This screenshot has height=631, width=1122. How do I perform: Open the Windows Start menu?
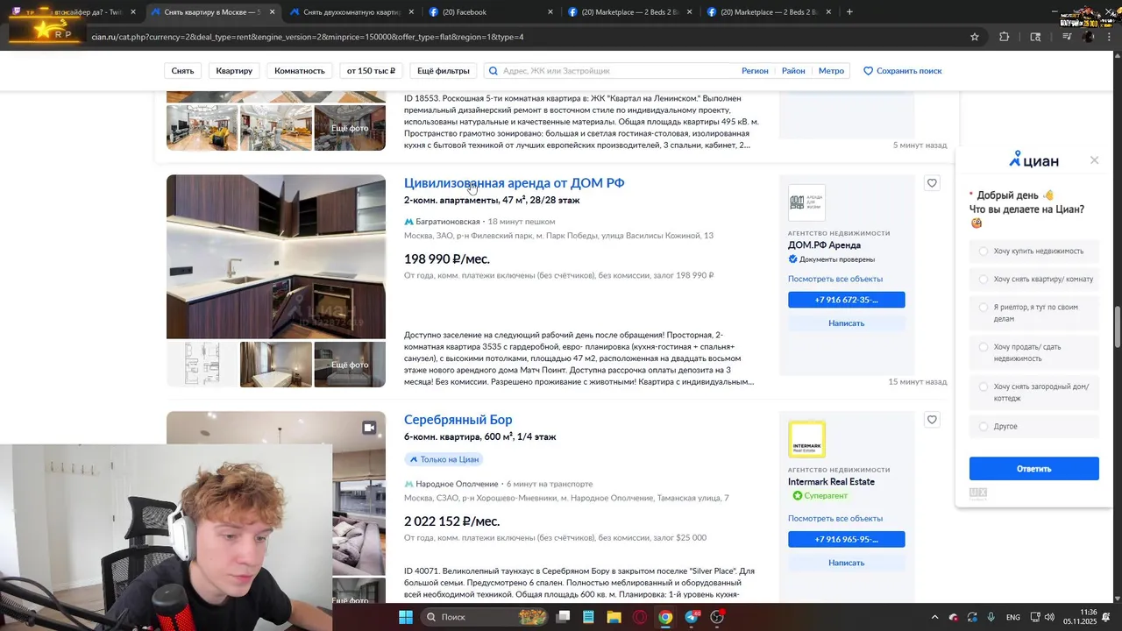(x=406, y=617)
